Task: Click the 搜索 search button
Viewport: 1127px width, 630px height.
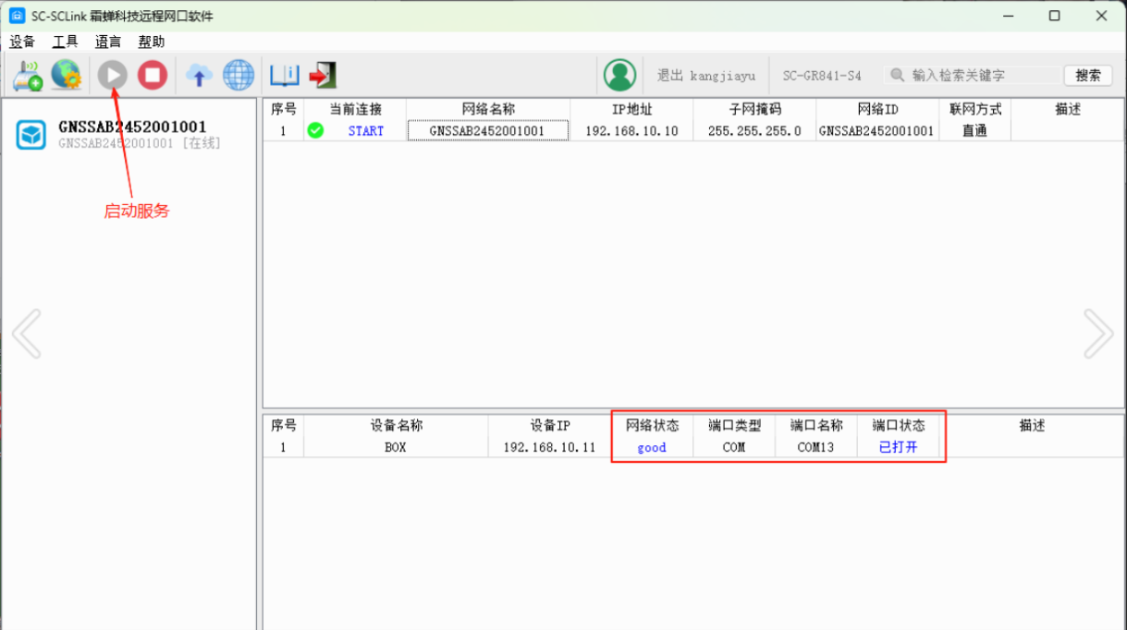Action: click(x=1088, y=76)
